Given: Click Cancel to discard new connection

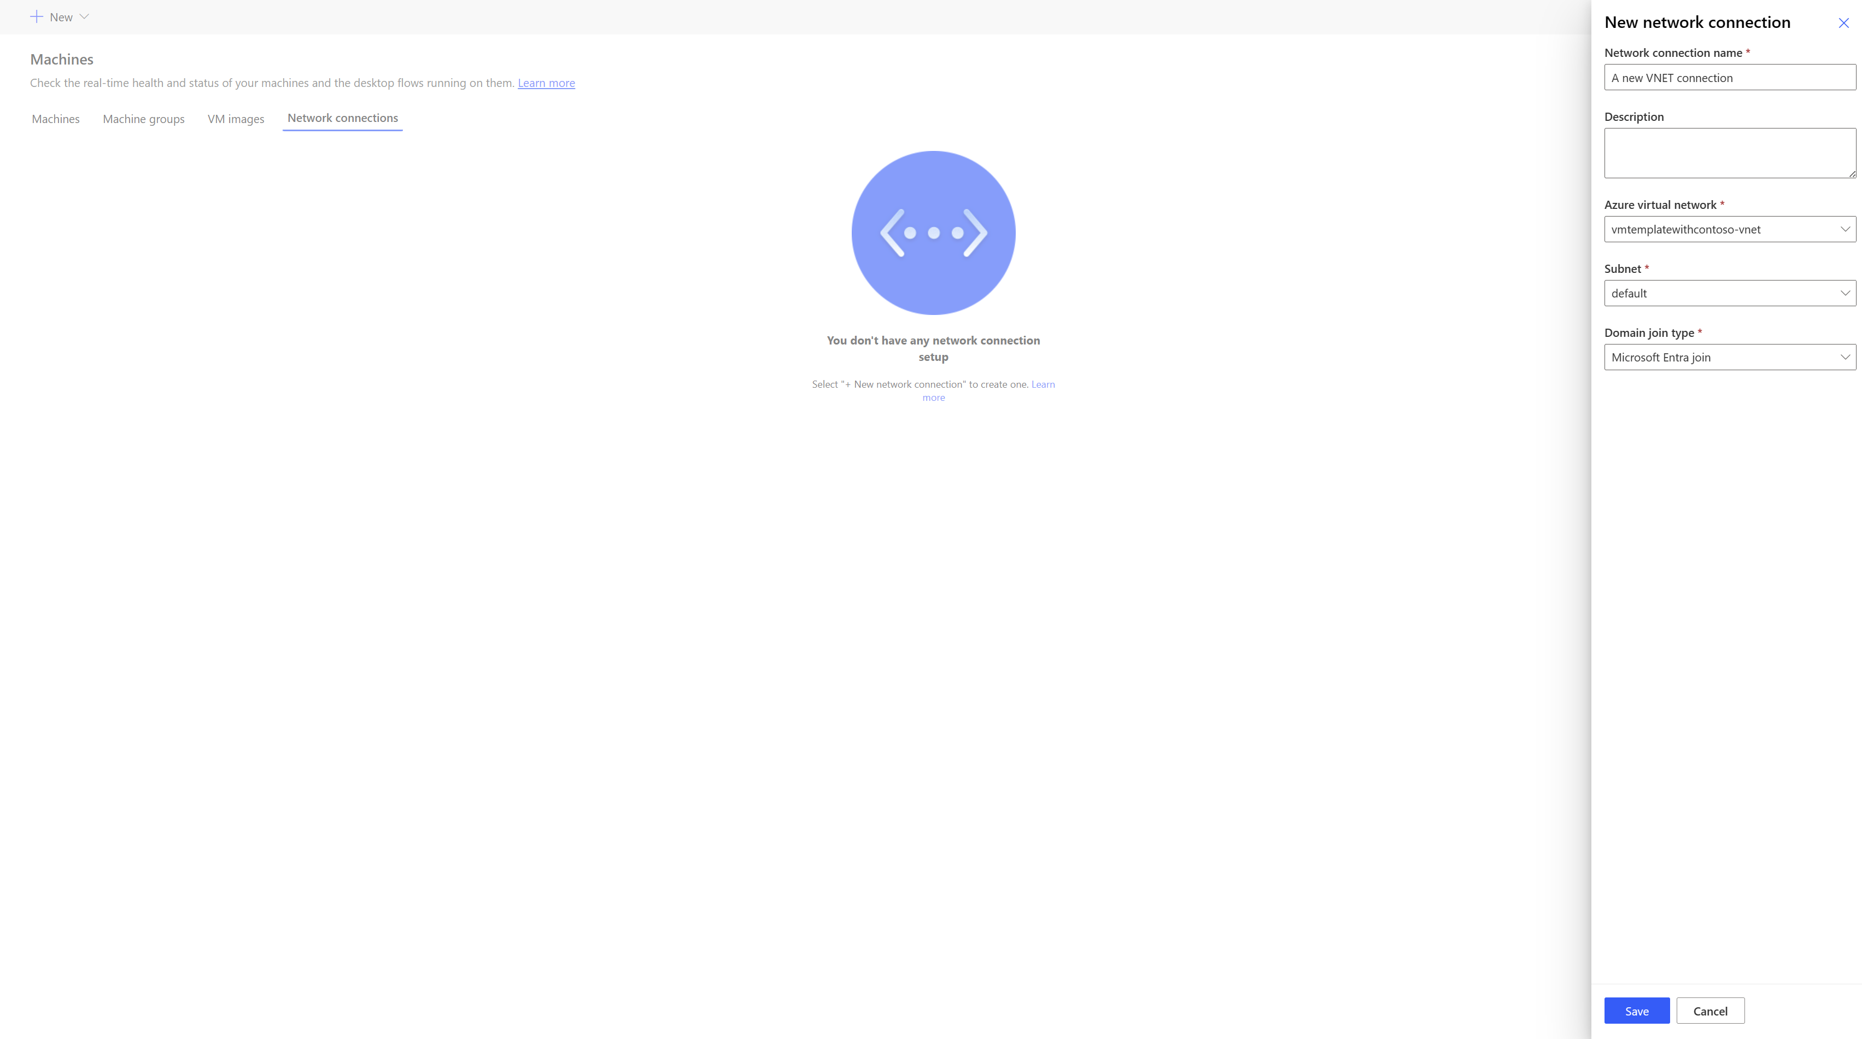Looking at the screenshot, I should 1710,1009.
